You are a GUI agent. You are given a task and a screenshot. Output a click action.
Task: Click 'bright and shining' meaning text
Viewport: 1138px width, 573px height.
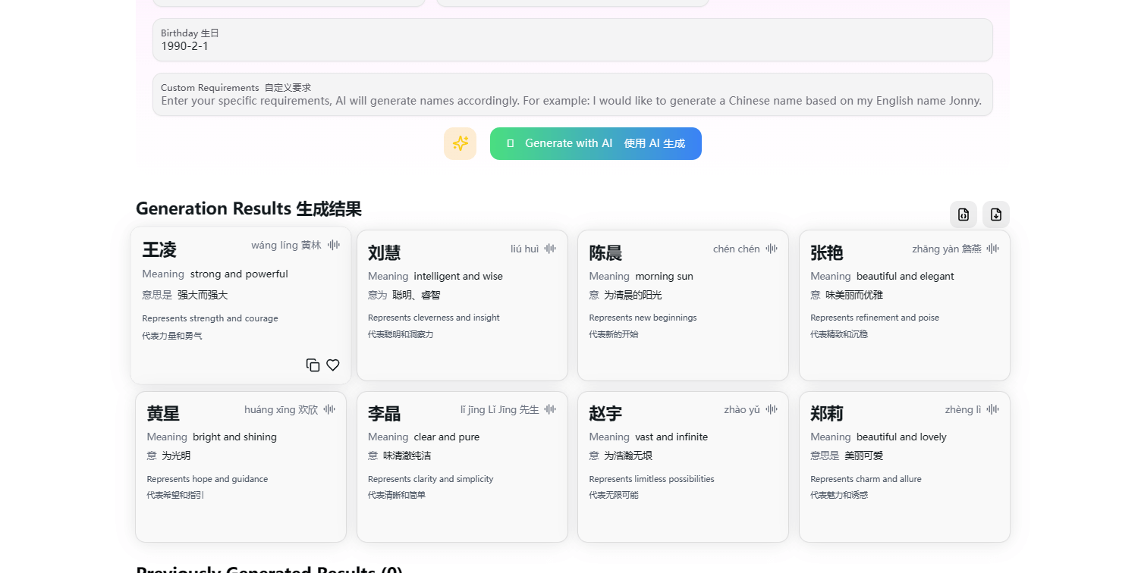click(x=234, y=437)
